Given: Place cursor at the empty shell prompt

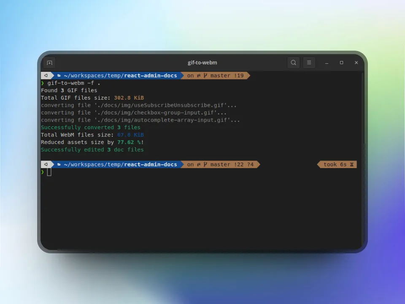Looking at the screenshot, I should point(49,172).
